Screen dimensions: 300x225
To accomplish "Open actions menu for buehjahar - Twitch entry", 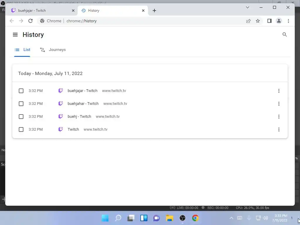I will [x=279, y=104].
